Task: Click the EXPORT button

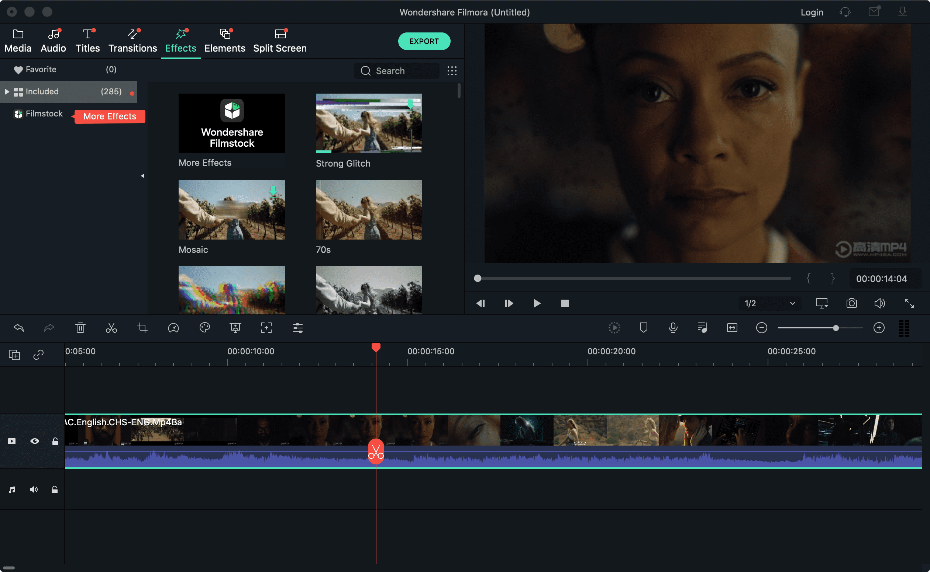Action: (424, 41)
